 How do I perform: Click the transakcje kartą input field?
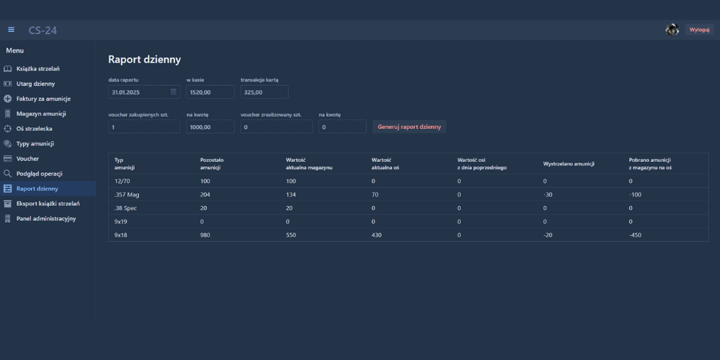click(x=264, y=92)
